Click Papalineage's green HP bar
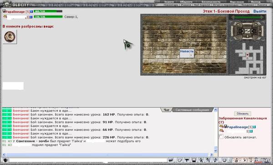This screenshot has height=165, width=273. [x=48, y=11]
